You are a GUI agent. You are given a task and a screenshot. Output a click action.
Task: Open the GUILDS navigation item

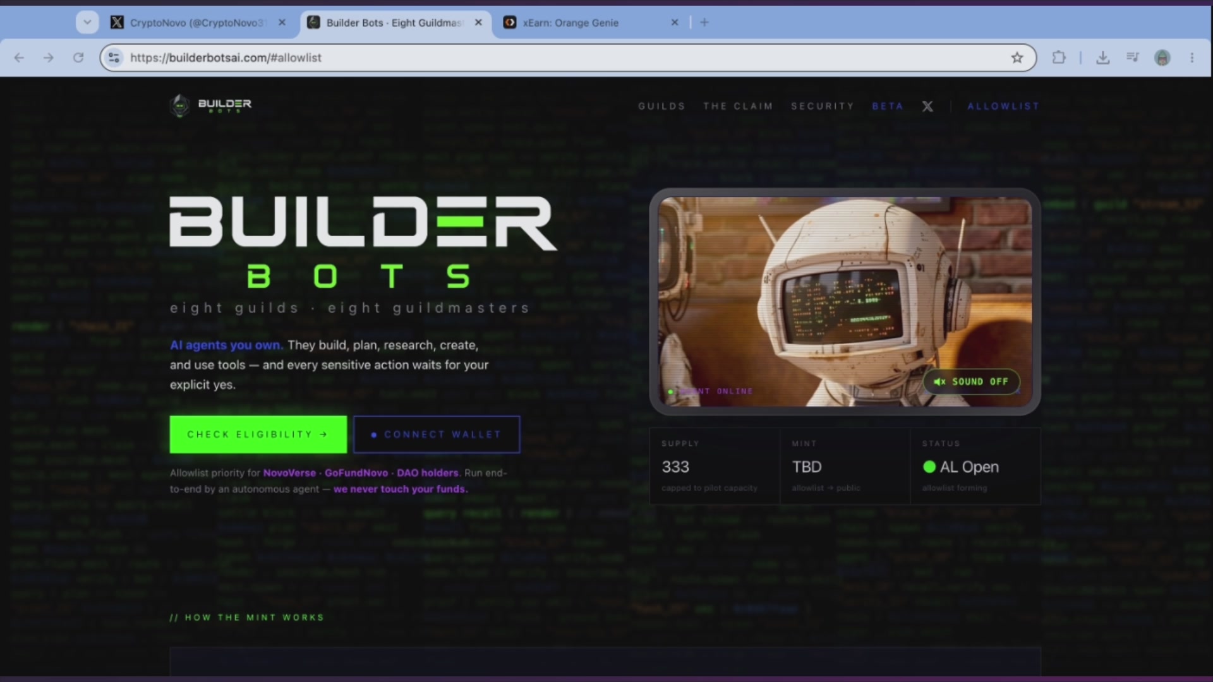[x=661, y=106]
